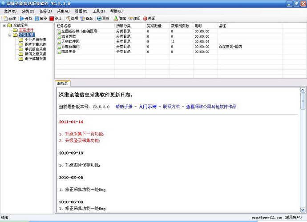This screenshot has height=222, width=307.
Task: Click the changelog scrollbar down arrow
Action: (x=303, y=210)
